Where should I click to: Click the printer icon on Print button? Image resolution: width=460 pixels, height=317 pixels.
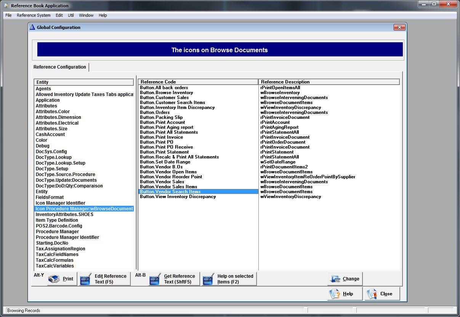(x=54, y=279)
